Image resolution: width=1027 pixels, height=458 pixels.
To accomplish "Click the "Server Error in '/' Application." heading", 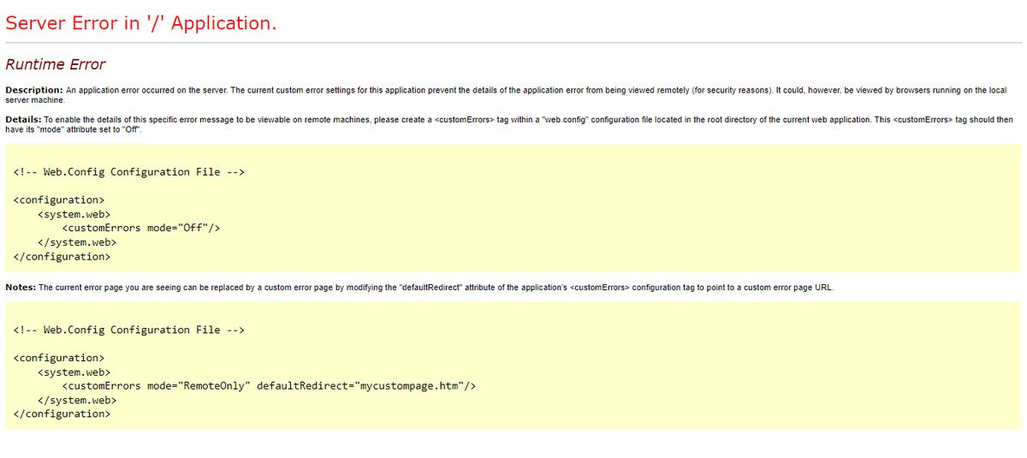I will coord(141,23).
